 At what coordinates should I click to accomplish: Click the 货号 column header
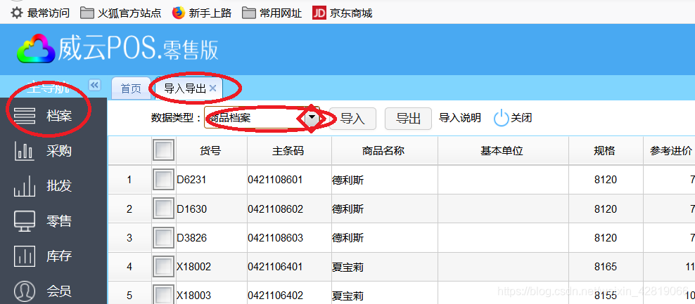(212, 151)
